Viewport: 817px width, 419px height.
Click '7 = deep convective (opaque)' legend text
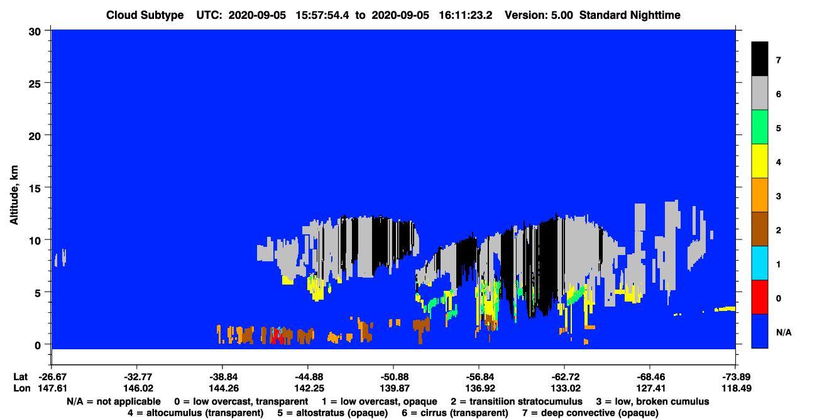pyautogui.click(x=590, y=413)
